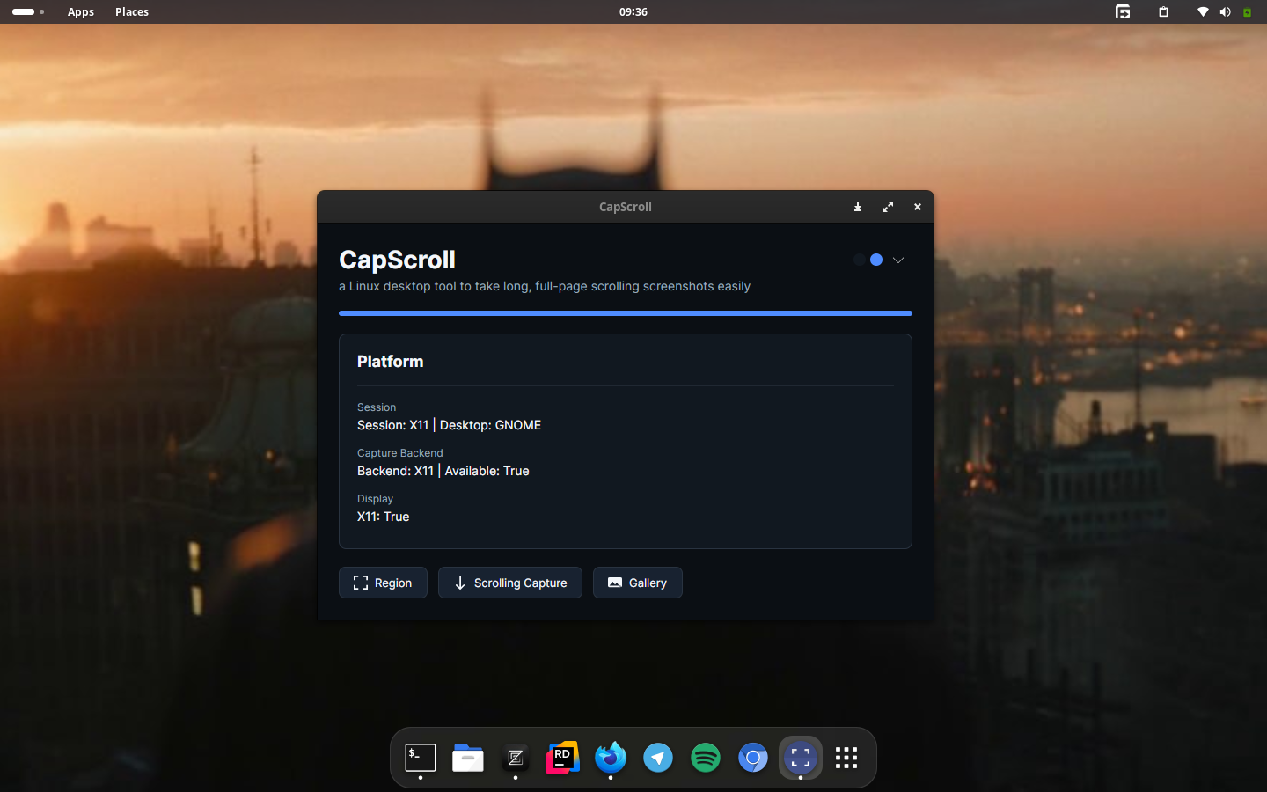Select the blue theme dot

click(x=876, y=260)
